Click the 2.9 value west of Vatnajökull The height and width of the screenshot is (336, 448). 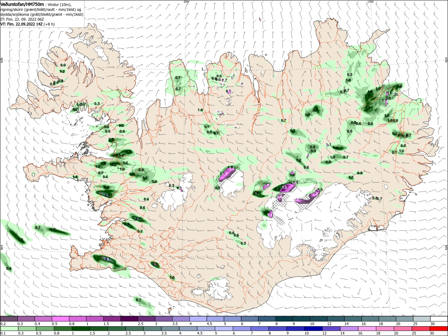(x=256, y=193)
